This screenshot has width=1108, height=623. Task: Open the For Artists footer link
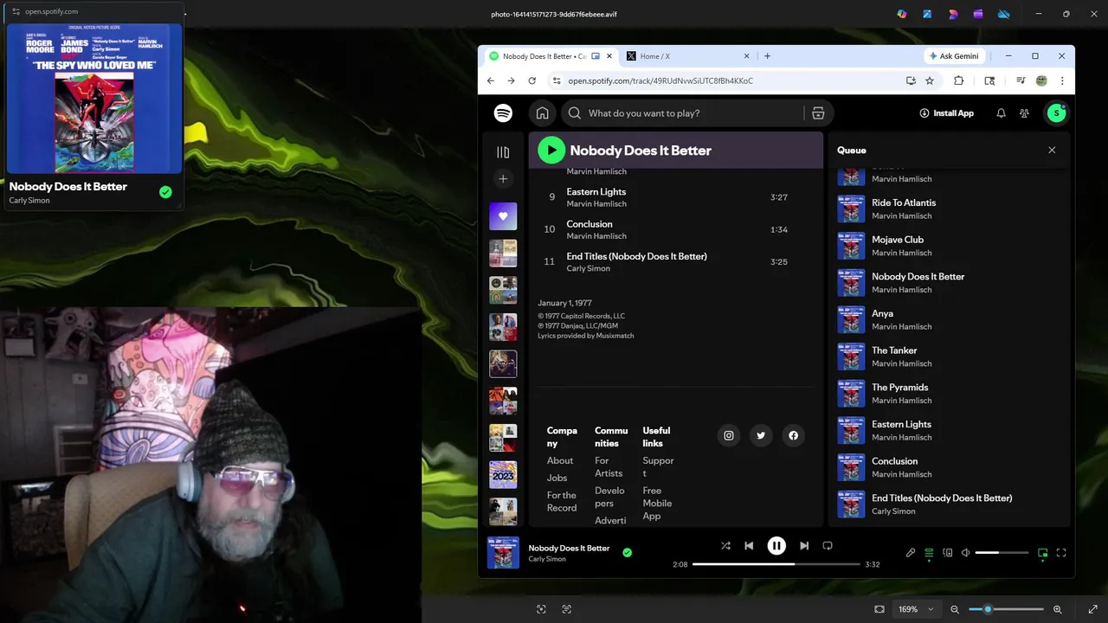[x=609, y=466]
